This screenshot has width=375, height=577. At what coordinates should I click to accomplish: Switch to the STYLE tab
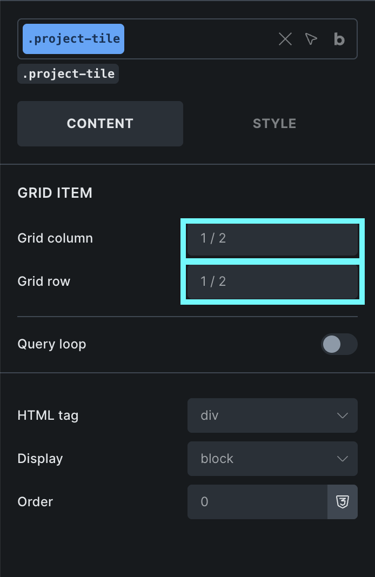pyautogui.click(x=274, y=124)
